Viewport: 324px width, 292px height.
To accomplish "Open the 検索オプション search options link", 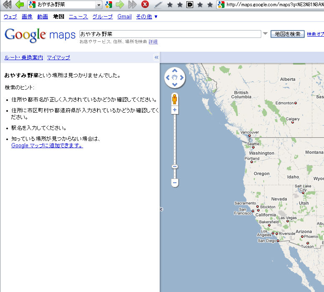I will click(315, 34).
